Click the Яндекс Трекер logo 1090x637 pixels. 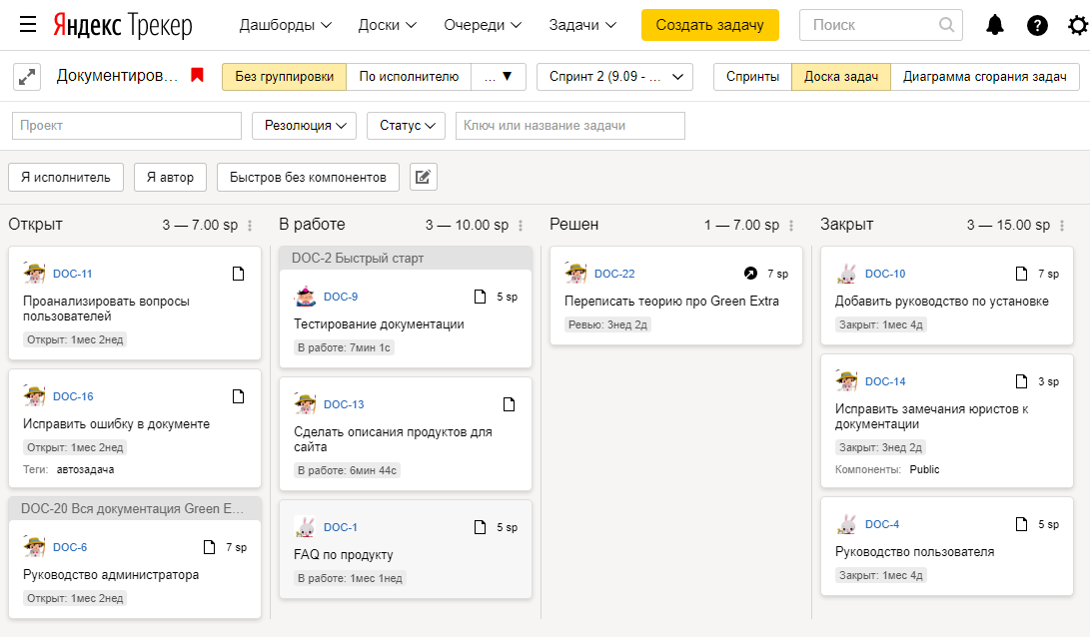click(x=123, y=26)
